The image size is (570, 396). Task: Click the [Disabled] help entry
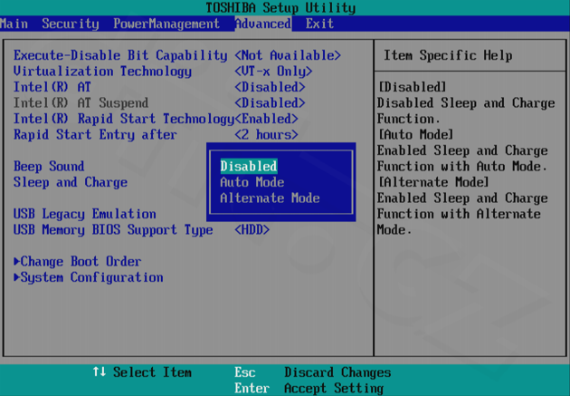(413, 87)
